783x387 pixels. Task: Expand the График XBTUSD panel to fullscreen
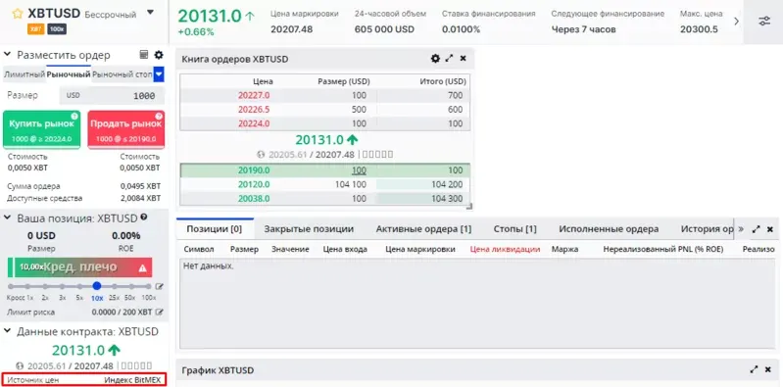coord(754,369)
